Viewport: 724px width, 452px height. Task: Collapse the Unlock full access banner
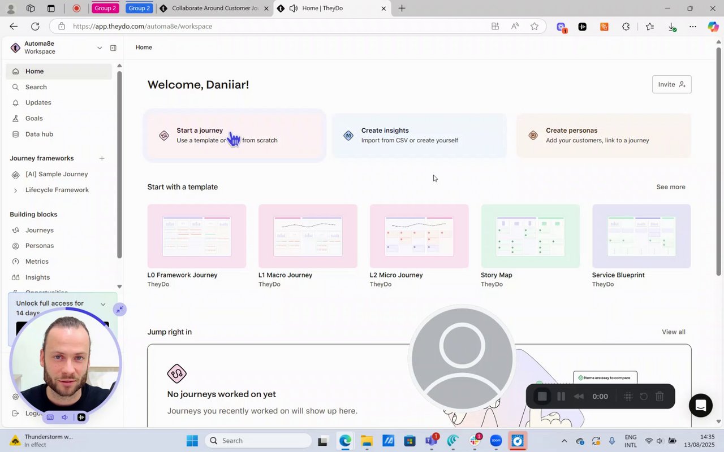(x=103, y=304)
